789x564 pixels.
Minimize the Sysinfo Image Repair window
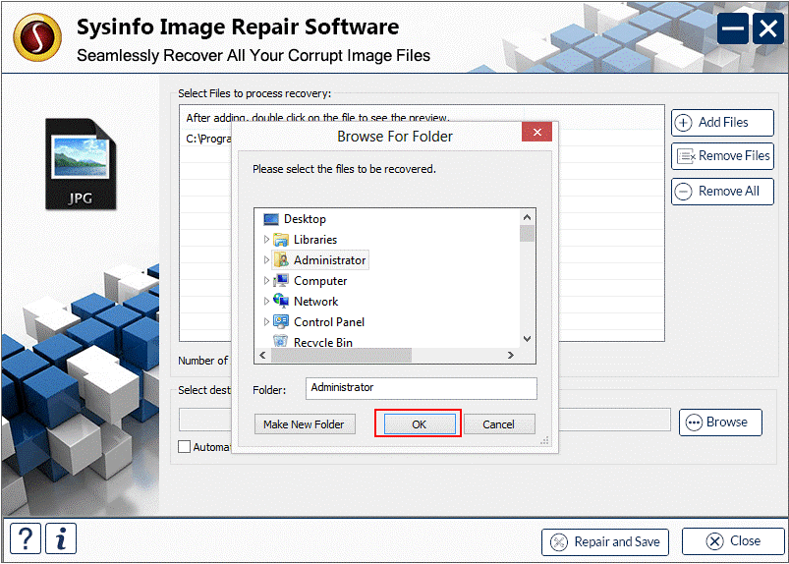point(732,28)
